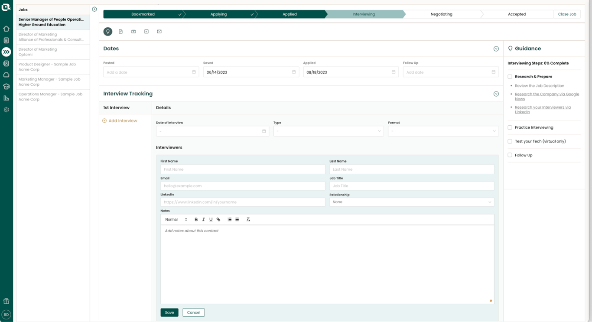The height and width of the screenshot is (322, 592).
Task: Open the Saved date picker
Action: [251, 72]
